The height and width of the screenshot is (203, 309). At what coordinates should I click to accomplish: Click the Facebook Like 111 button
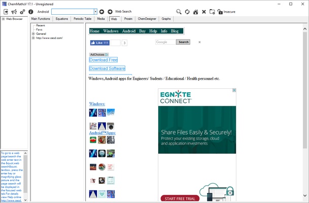100,43
